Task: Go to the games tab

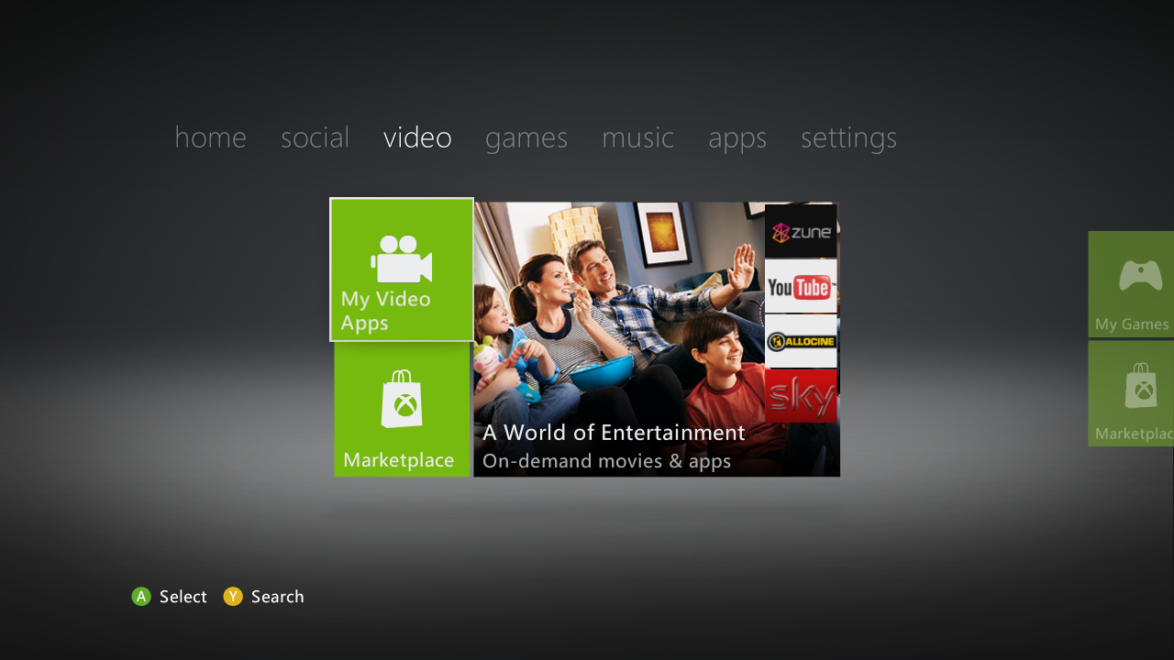Action: (x=526, y=138)
